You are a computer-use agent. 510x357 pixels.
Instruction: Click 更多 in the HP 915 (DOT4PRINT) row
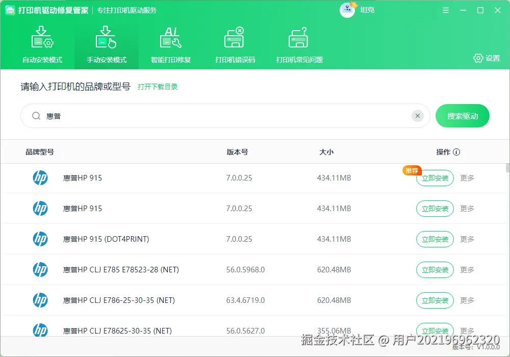point(467,239)
